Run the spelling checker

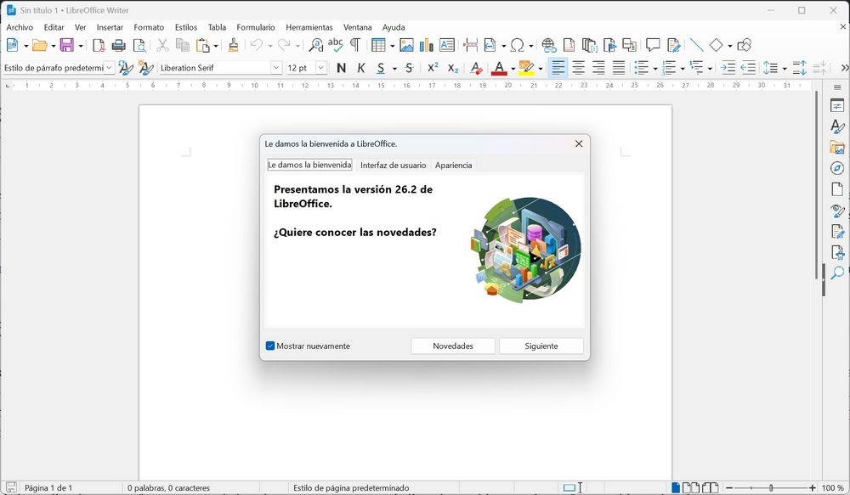(337, 45)
